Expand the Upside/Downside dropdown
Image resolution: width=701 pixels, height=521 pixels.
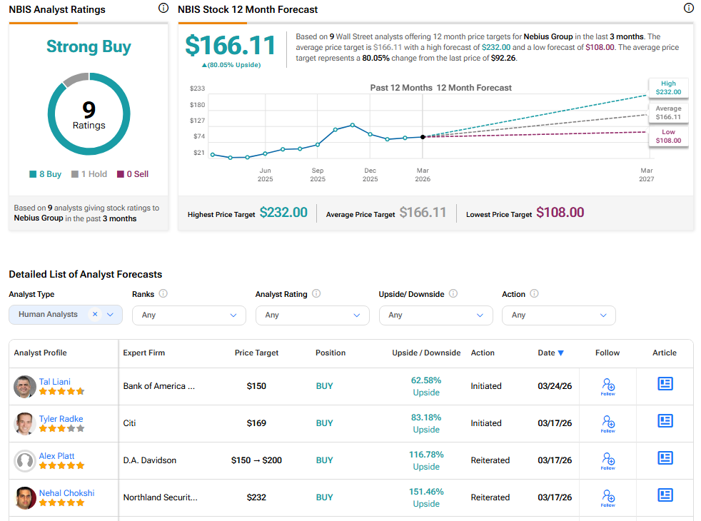[x=435, y=315]
